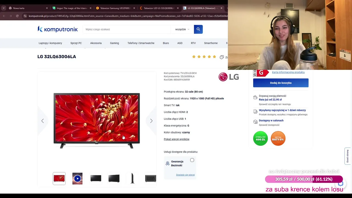Click the comments speech bubble icon
Viewport: 352px width, 198px height.
pyautogui.click(x=222, y=57)
